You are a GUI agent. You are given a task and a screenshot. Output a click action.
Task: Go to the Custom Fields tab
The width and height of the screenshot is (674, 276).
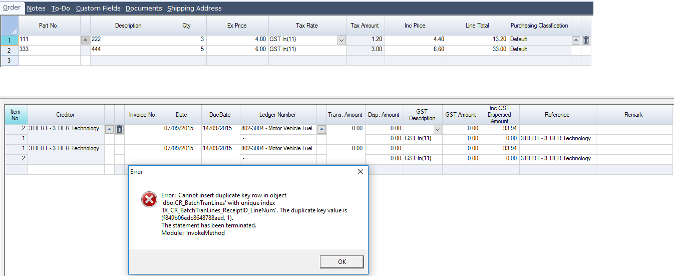coord(98,8)
